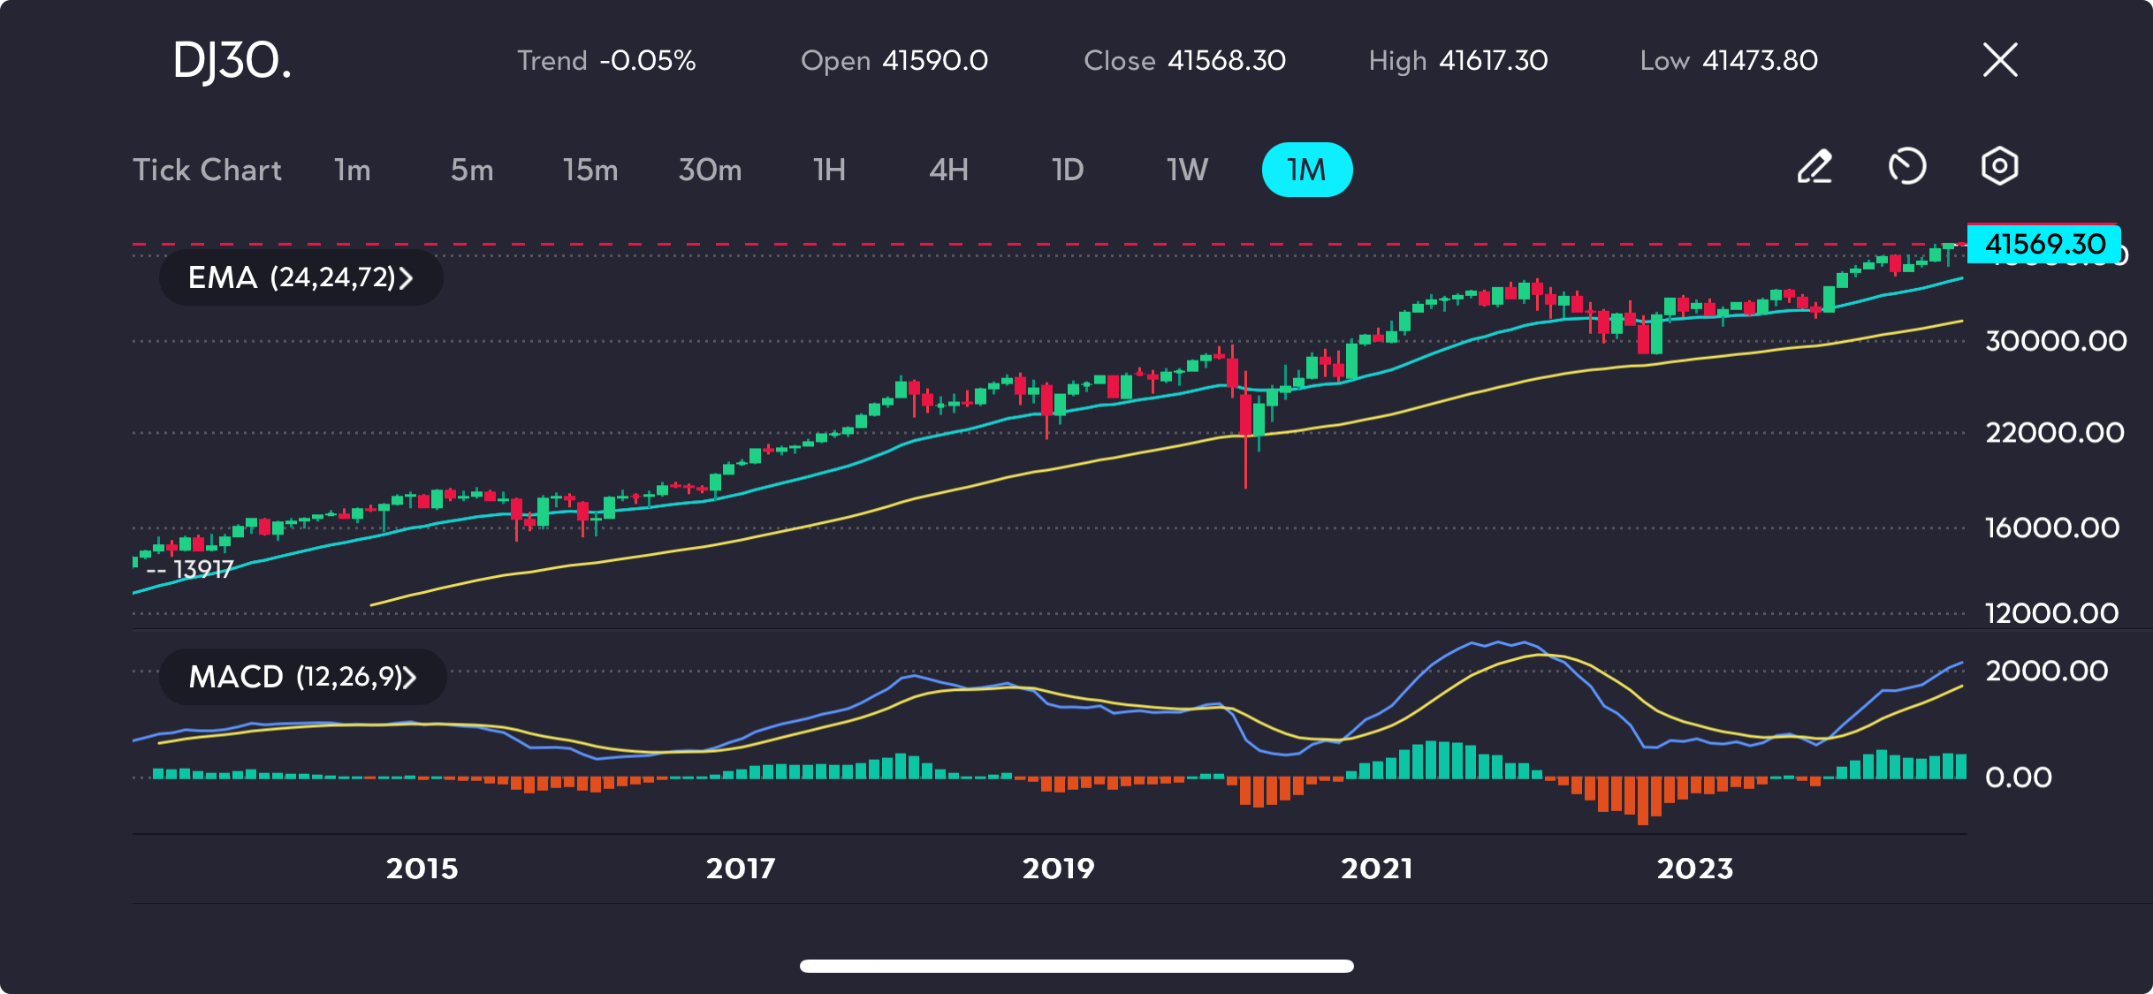
Task: Click the highlighted 1M timeframe pill
Action: click(1307, 170)
